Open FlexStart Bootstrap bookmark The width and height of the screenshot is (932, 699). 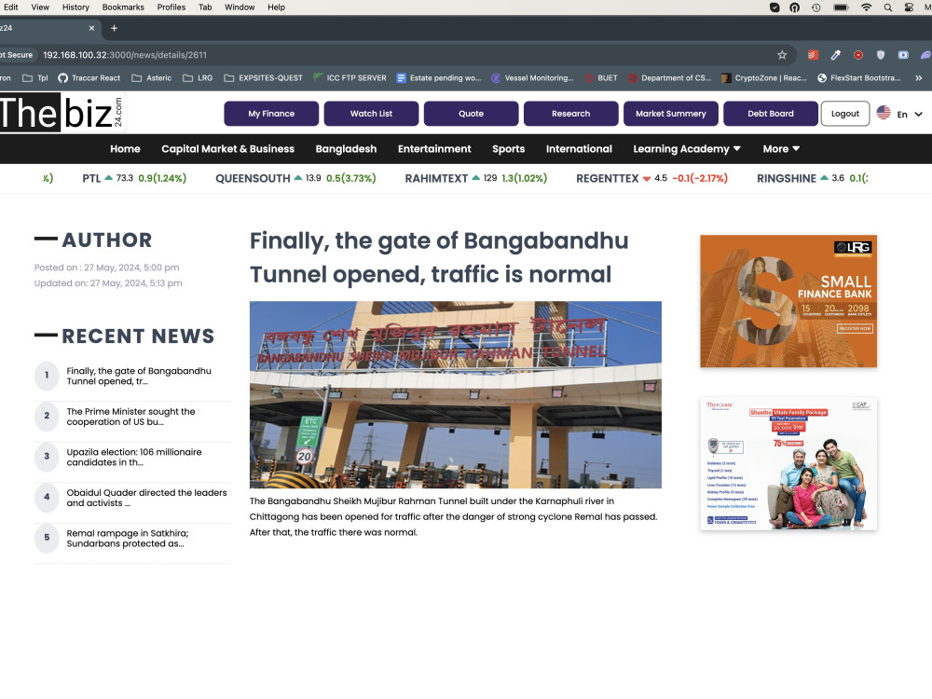tap(859, 78)
